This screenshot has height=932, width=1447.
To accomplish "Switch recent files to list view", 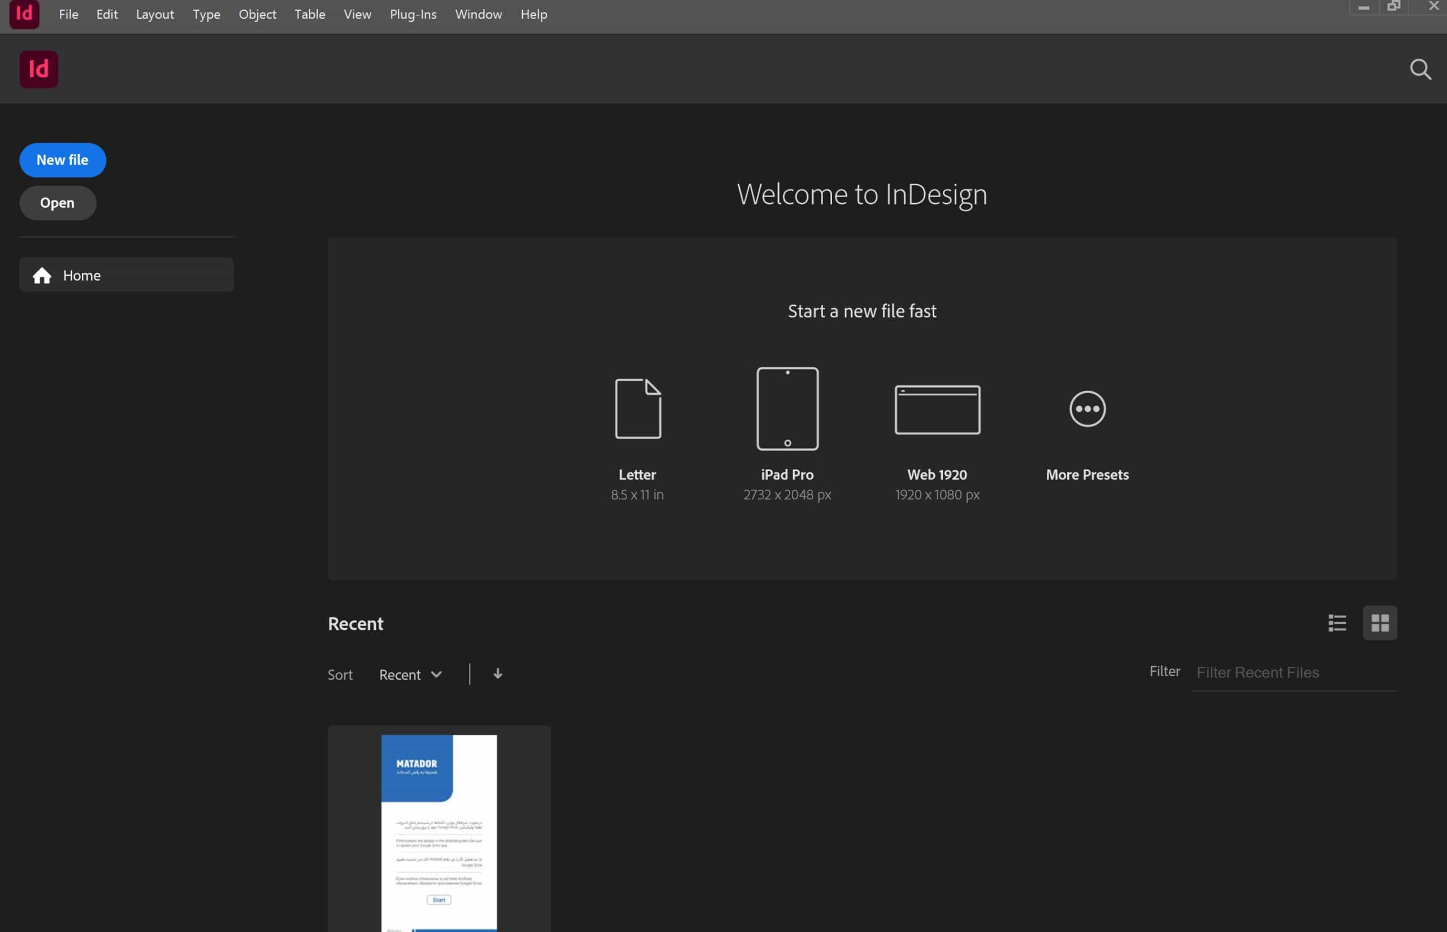I will 1337,622.
